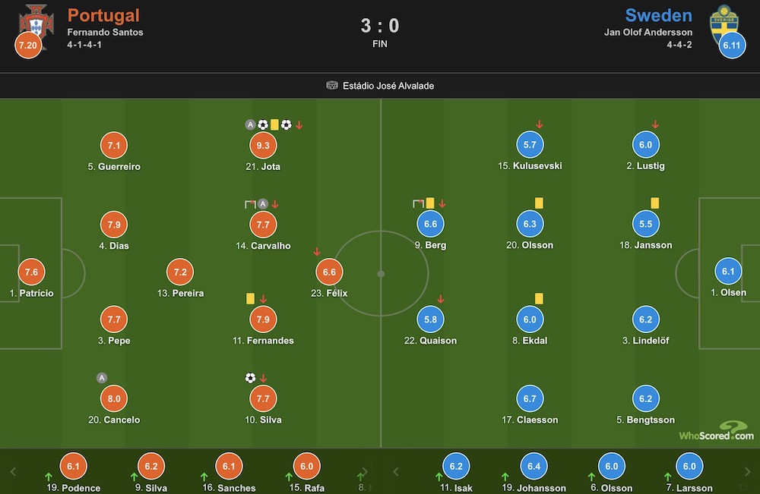Open the Sweden team name link
Viewport: 760px width, 494px height.
pos(659,15)
